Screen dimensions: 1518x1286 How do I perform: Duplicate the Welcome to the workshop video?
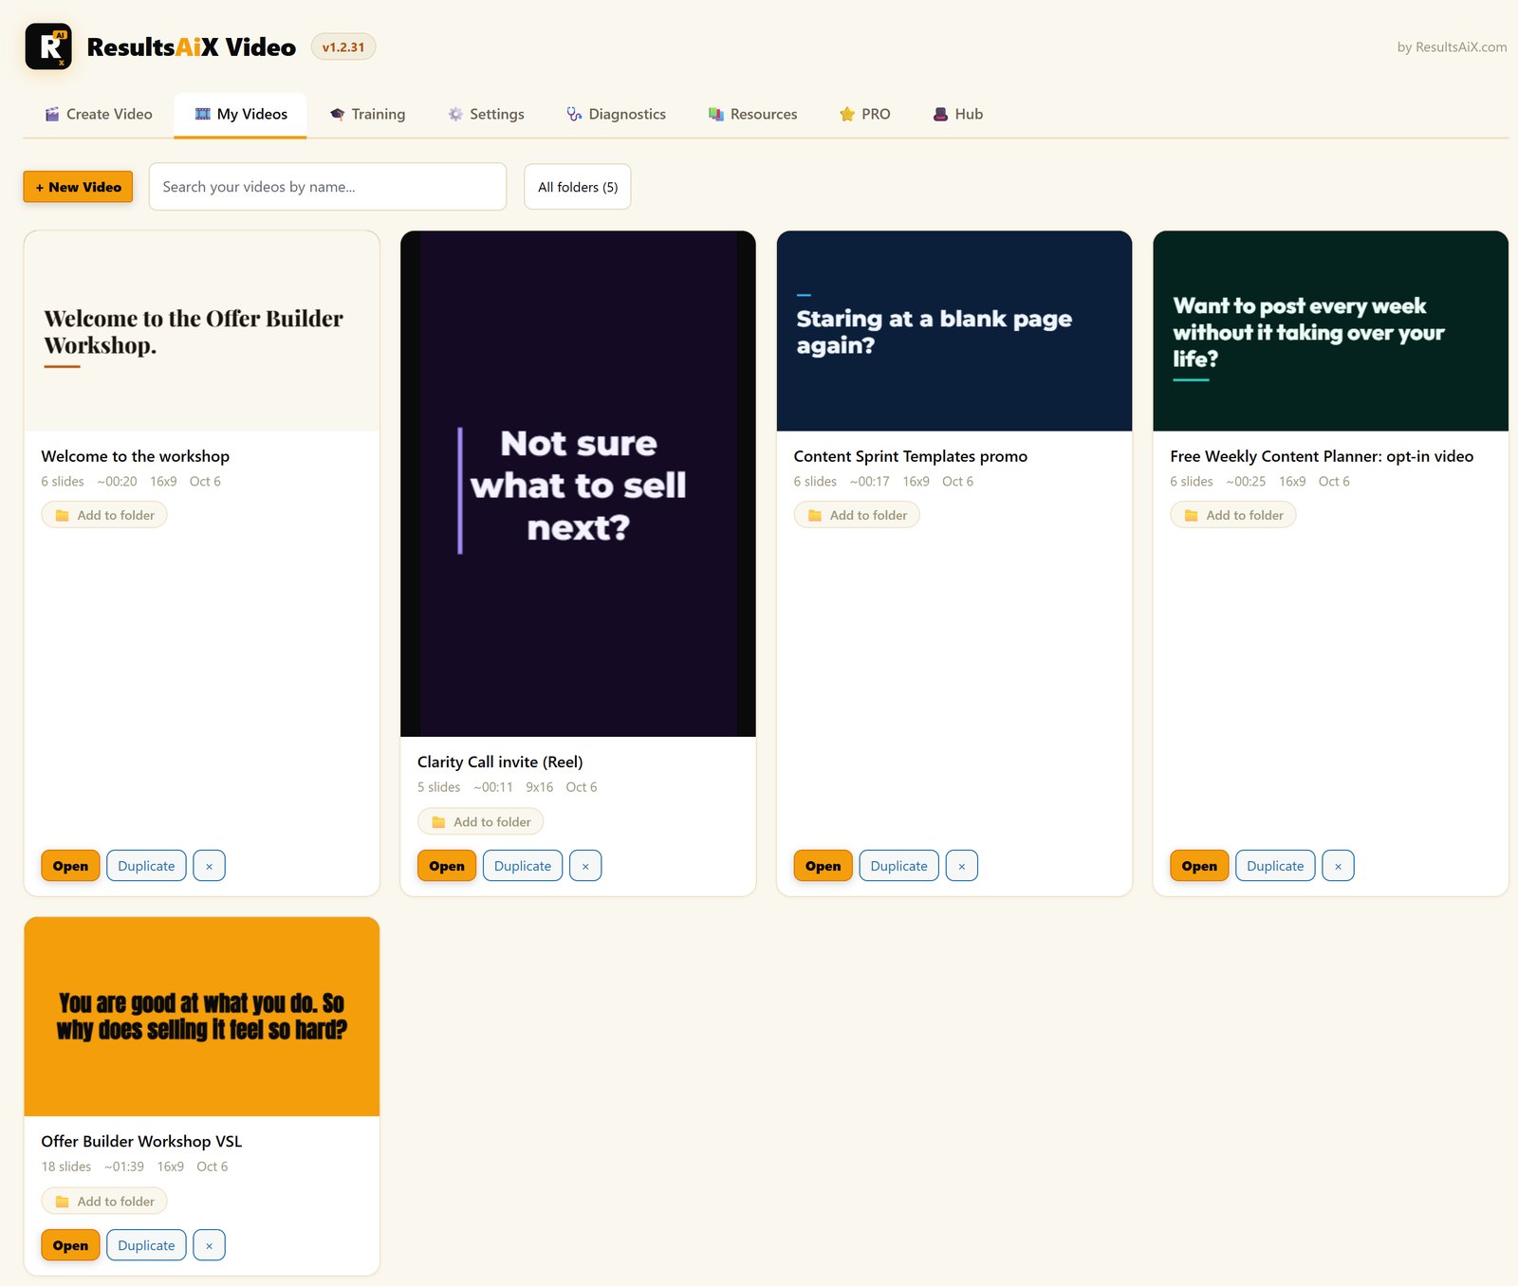tap(146, 866)
